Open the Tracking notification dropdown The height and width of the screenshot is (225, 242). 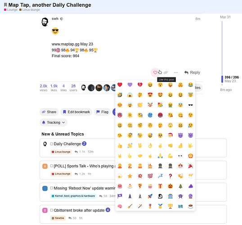54,122
